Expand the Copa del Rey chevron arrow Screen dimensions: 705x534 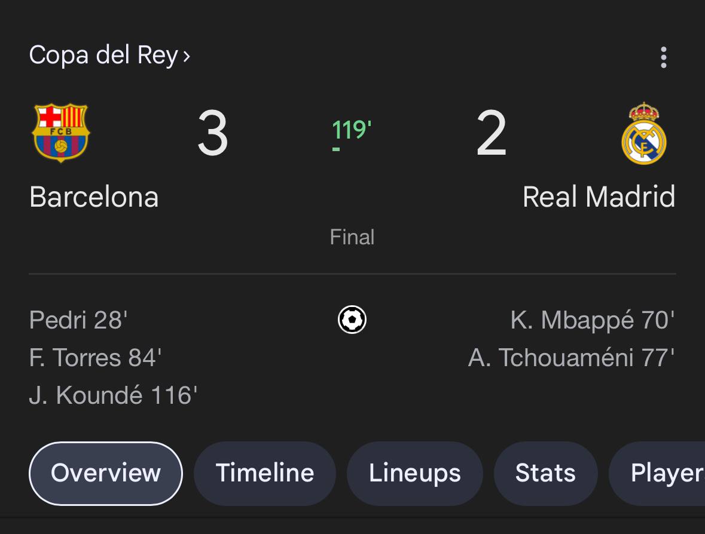tap(187, 57)
